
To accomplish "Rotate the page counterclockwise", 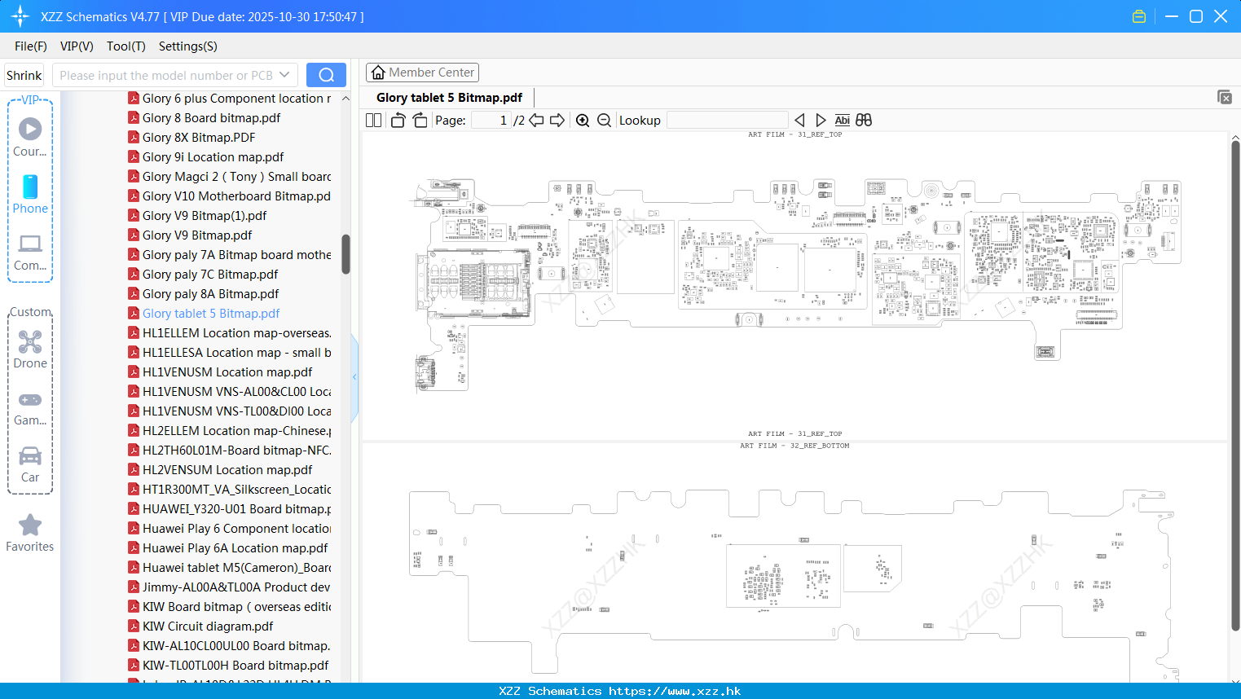I will click(x=398, y=121).
